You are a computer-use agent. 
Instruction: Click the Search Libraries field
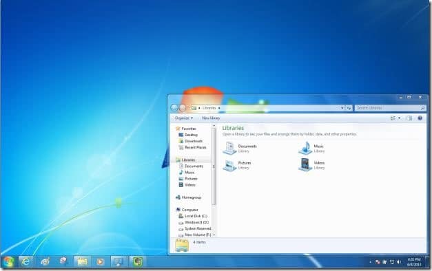click(x=390, y=108)
